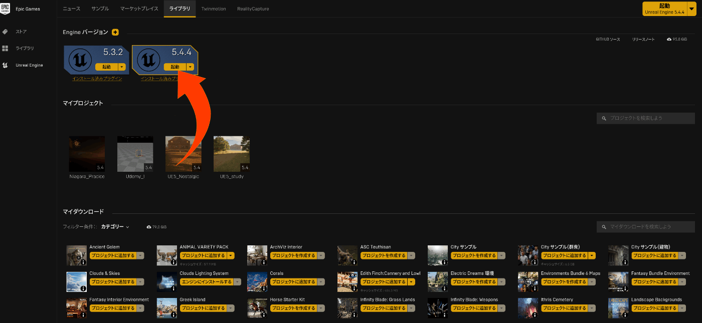The image size is (702, 323).
Task: Click the Unreal logo on the 5.4.4 engine card
Action: coord(148,60)
